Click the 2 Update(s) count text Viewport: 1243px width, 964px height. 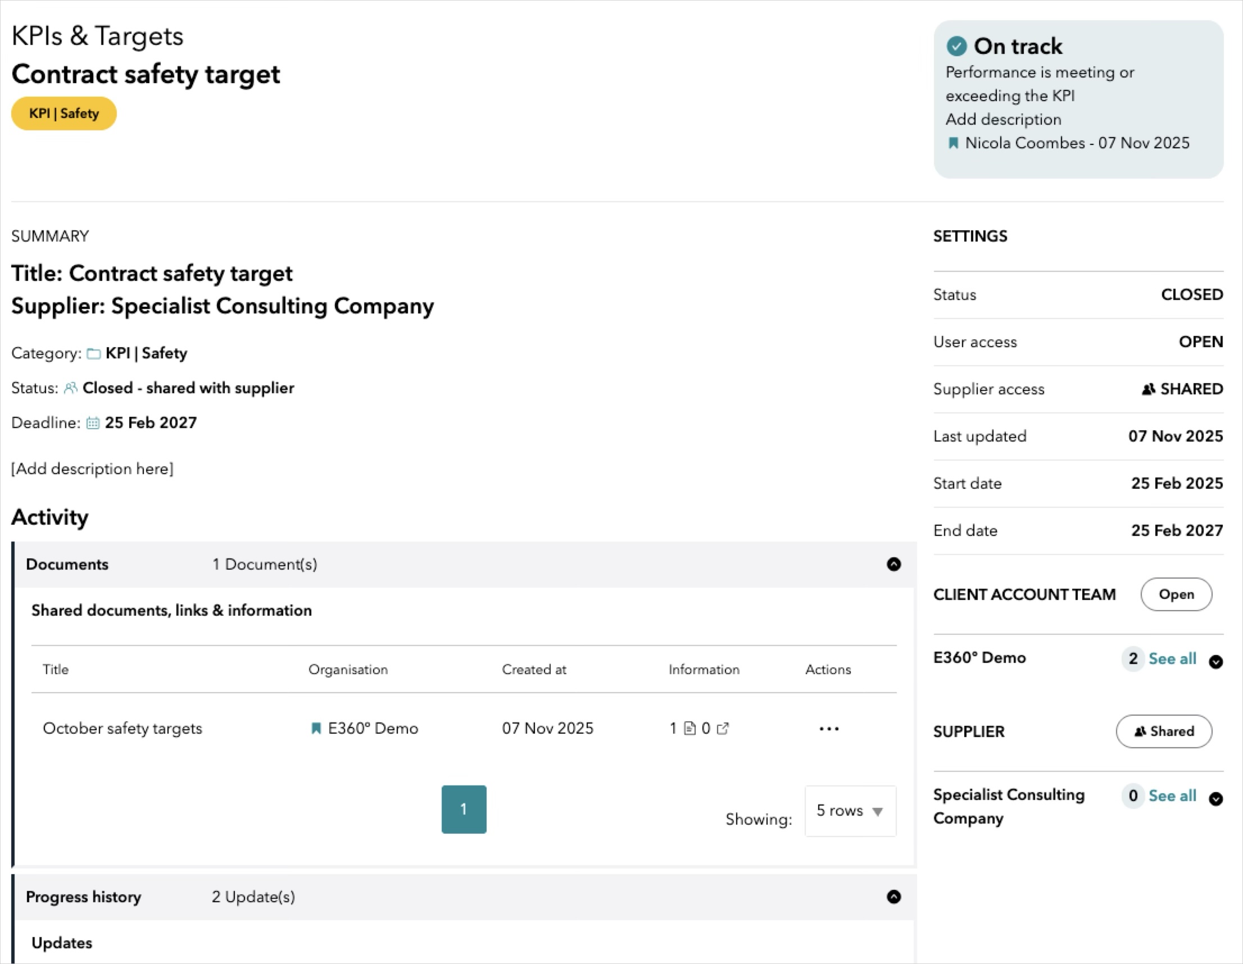point(253,897)
